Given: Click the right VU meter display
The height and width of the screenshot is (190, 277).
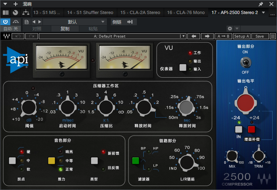Looking at the screenshot, I should (125, 57).
